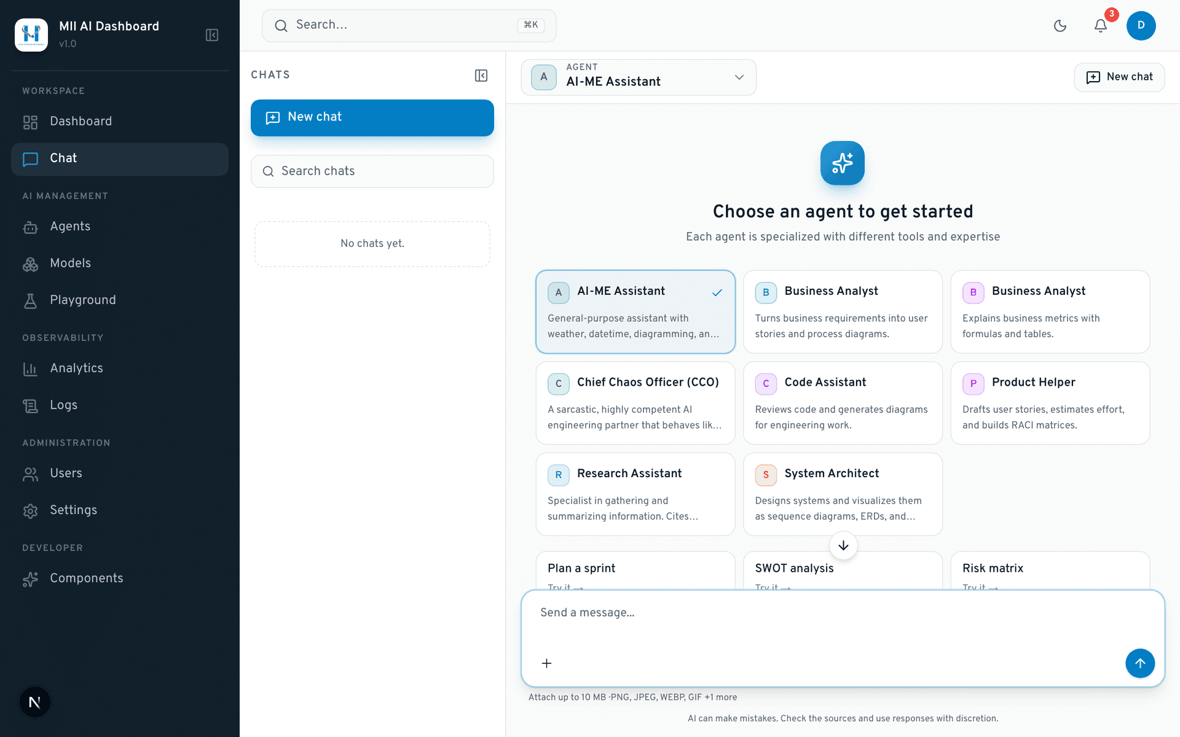Click the Settings gear icon
Viewport: 1180px width, 737px height.
(30, 511)
